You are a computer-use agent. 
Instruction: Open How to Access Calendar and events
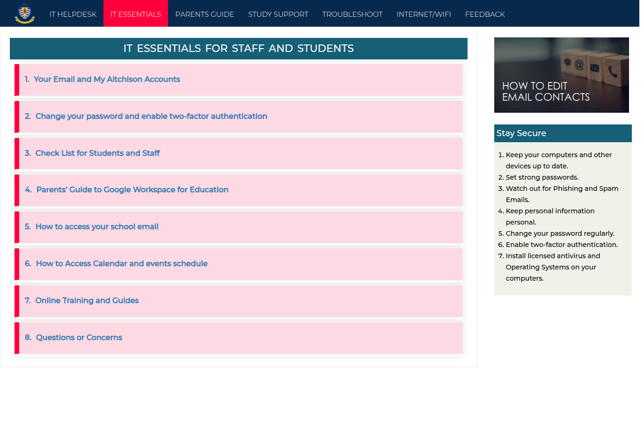click(x=239, y=264)
